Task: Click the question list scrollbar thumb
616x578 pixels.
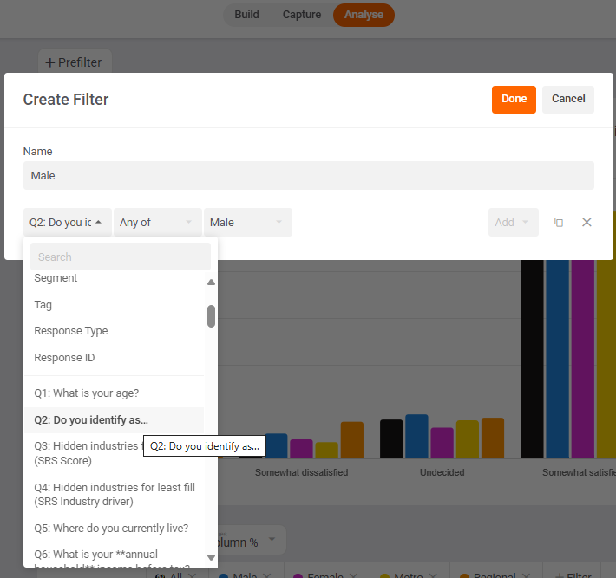Action: [x=211, y=316]
